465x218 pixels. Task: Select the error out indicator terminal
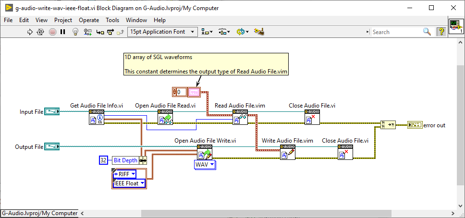click(415, 125)
